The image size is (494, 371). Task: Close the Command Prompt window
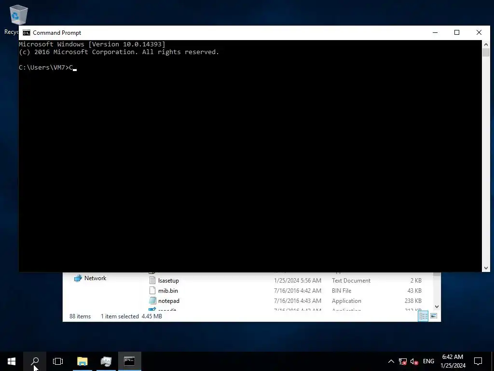click(x=479, y=32)
